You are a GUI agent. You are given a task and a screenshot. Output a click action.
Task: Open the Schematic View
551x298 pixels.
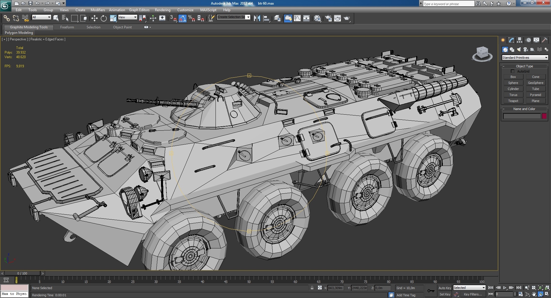pyautogui.click(x=306, y=18)
